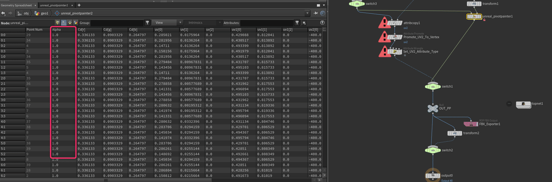Click the obj path segment
Viewport: 552px width, 182px height.
[x=23, y=13]
